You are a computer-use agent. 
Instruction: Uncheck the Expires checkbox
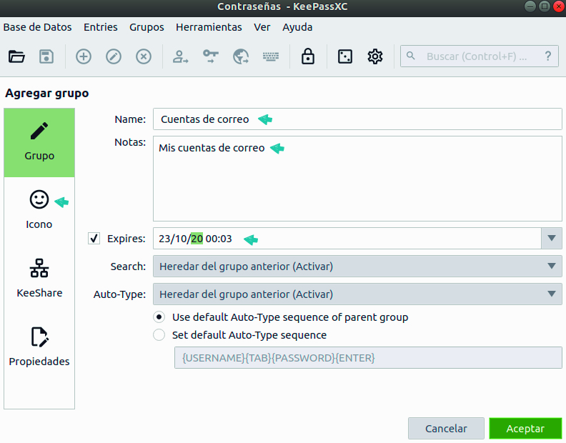pos(94,239)
